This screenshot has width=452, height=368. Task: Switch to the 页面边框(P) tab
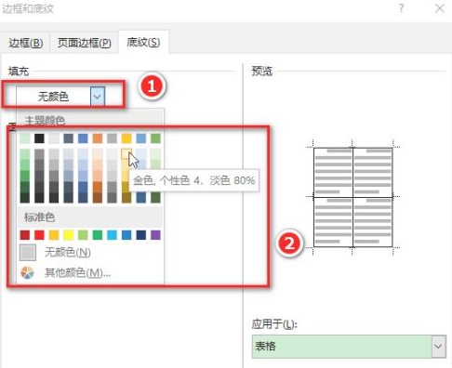(x=85, y=43)
